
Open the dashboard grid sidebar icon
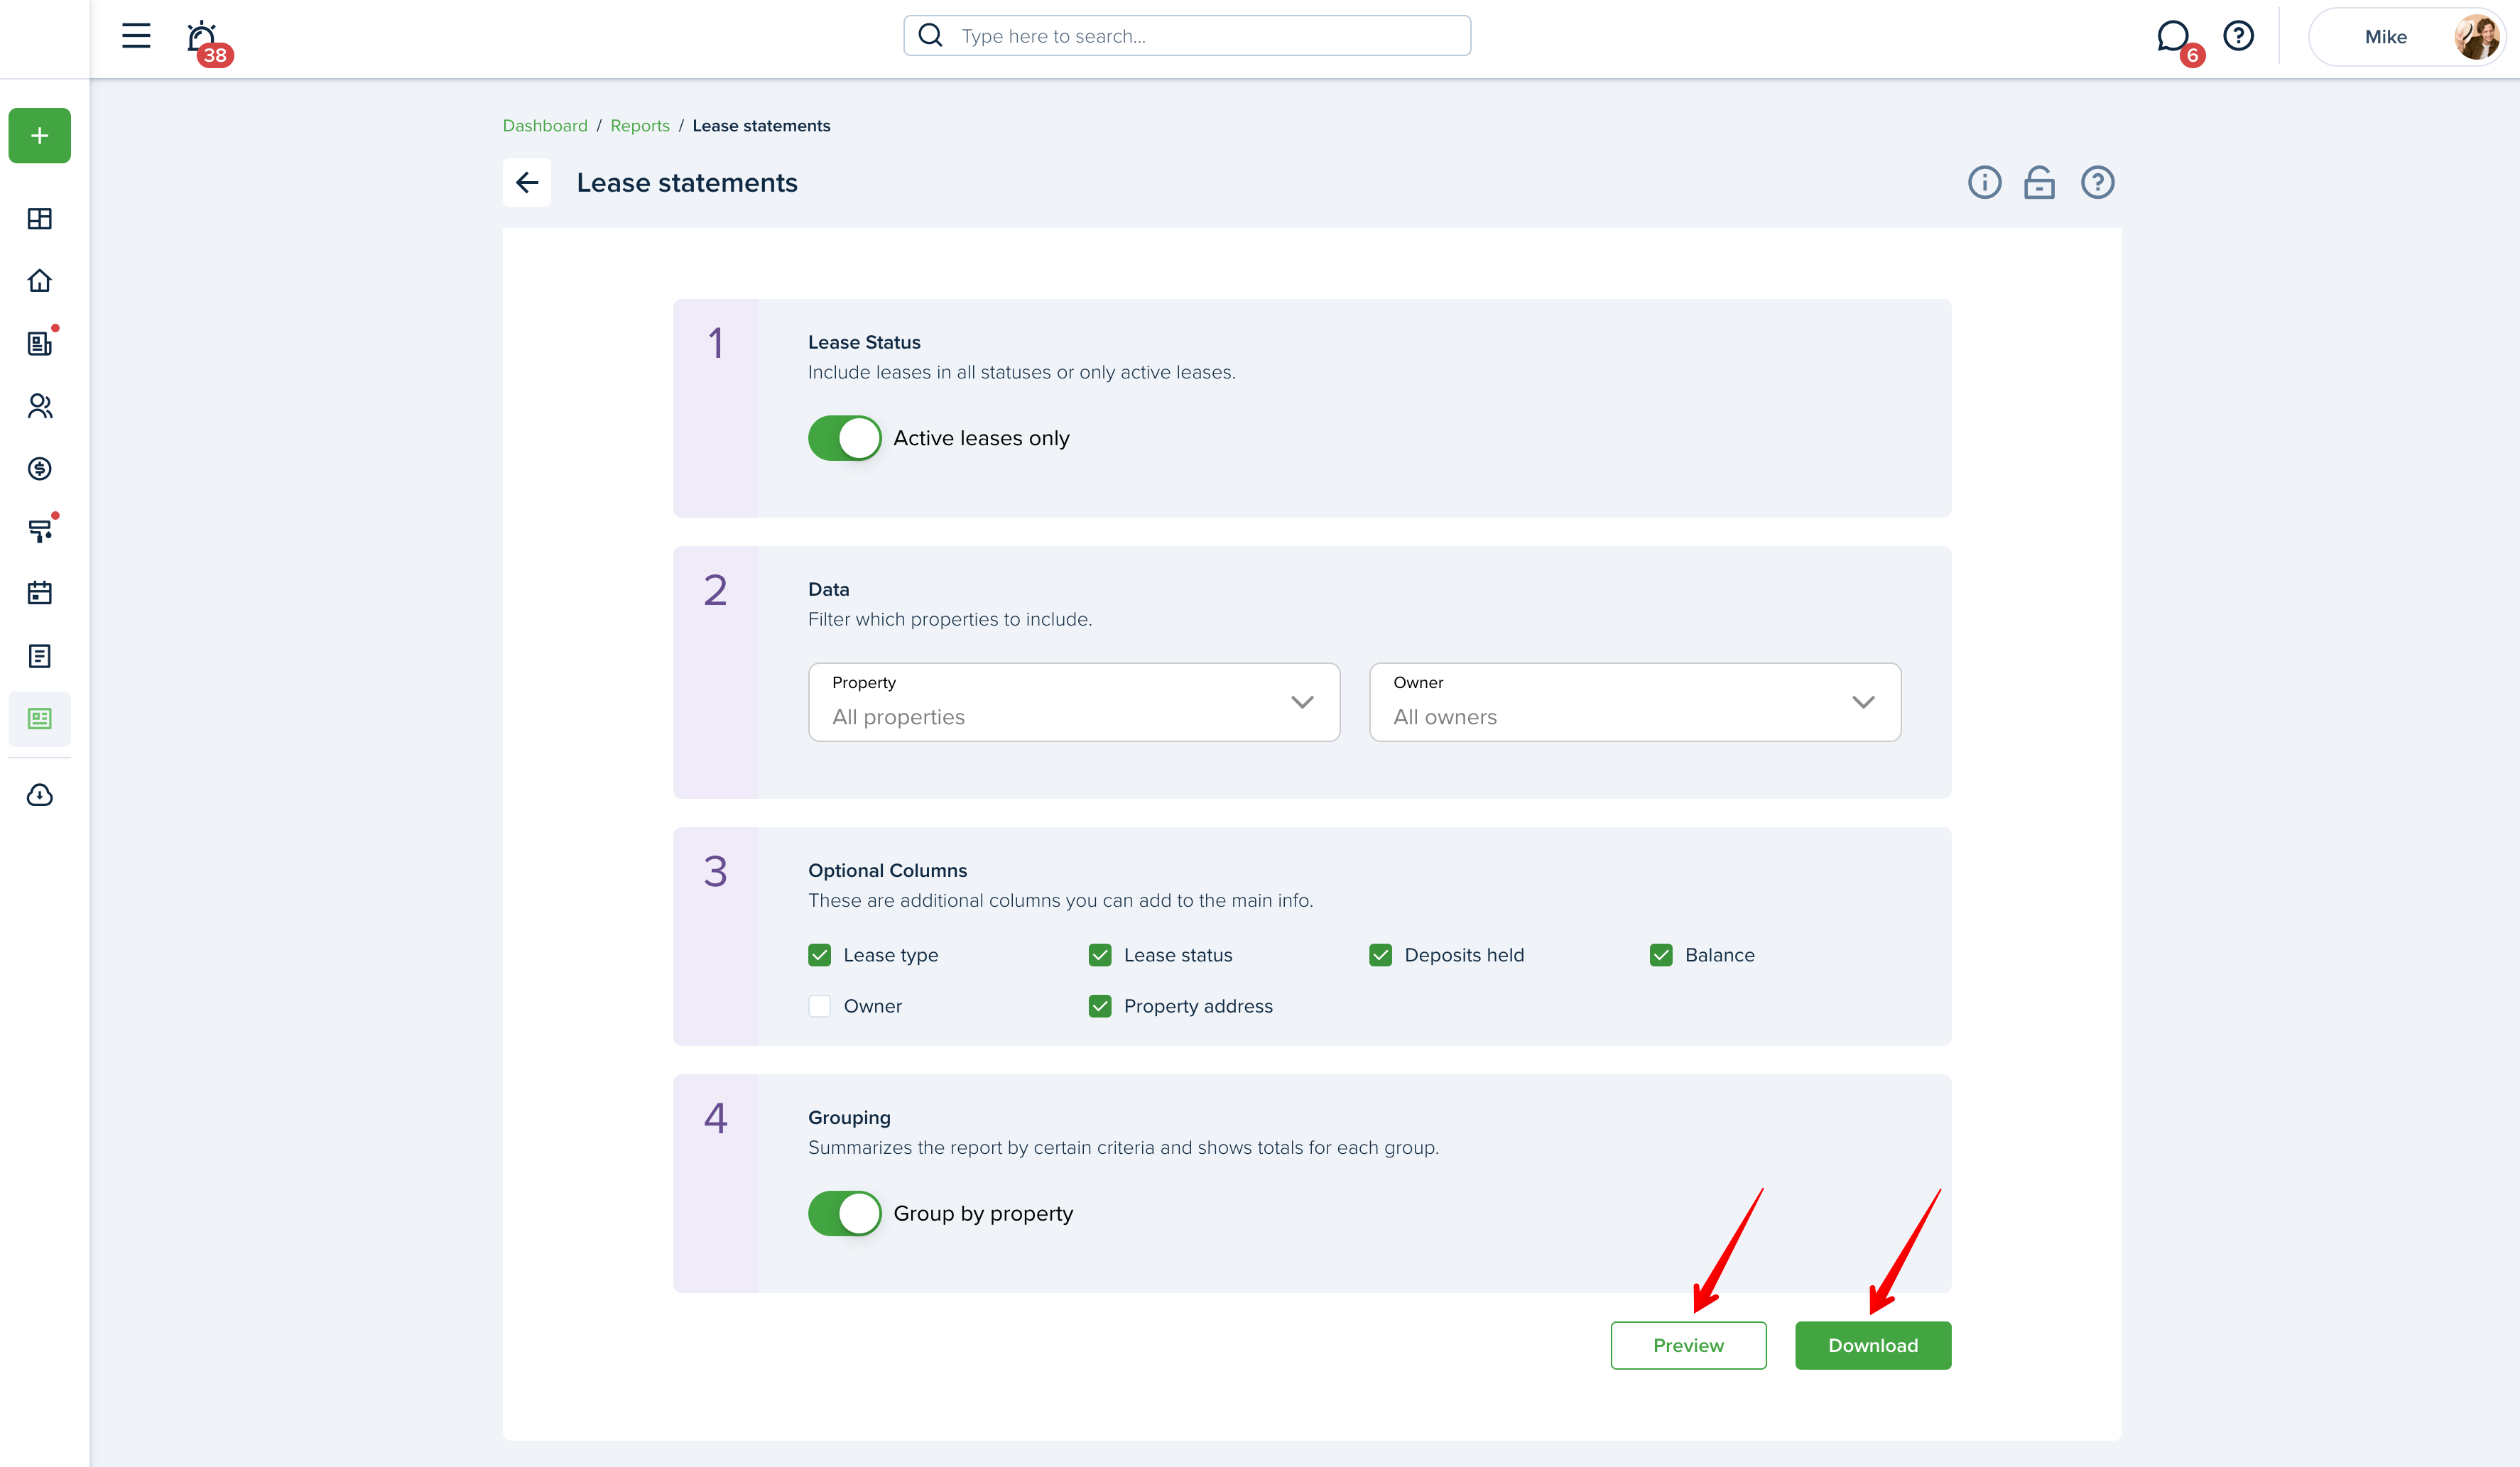pos(40,218)
